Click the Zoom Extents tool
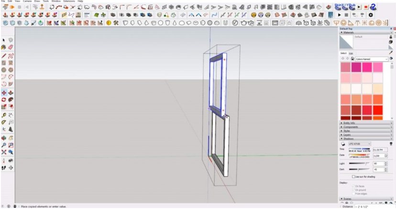This screenshot has width=396, height=209. pyautogui.click(x=3, y=152)
